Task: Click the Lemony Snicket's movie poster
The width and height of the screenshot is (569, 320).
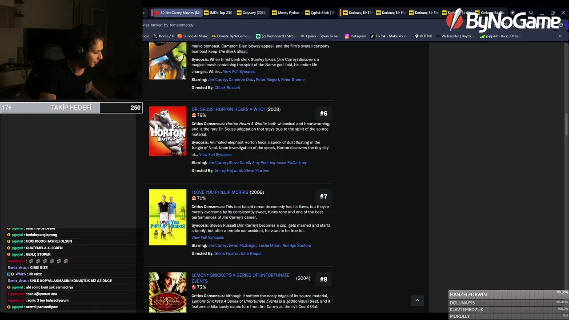Action: pyautogui.click(x=168, y=292)
